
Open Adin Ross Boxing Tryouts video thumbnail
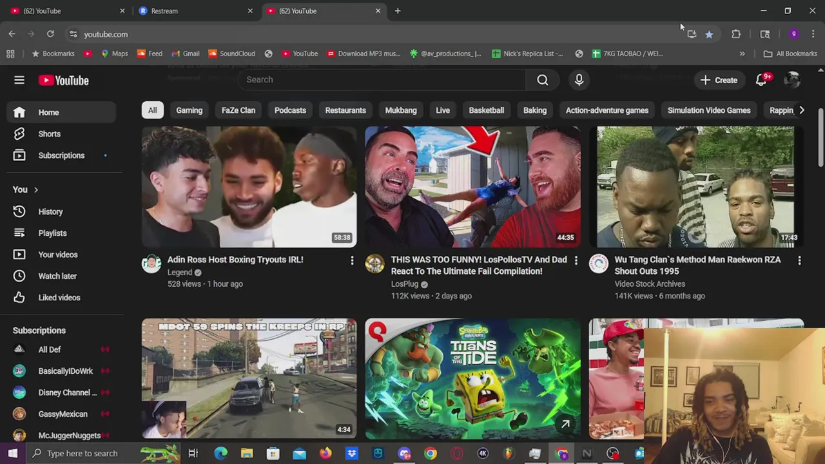click(x=249, y=187)
